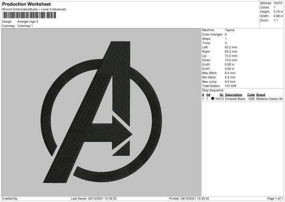Click the EndY value 0.00 in
The image size is (285, 202).
[x=229, y=69]
